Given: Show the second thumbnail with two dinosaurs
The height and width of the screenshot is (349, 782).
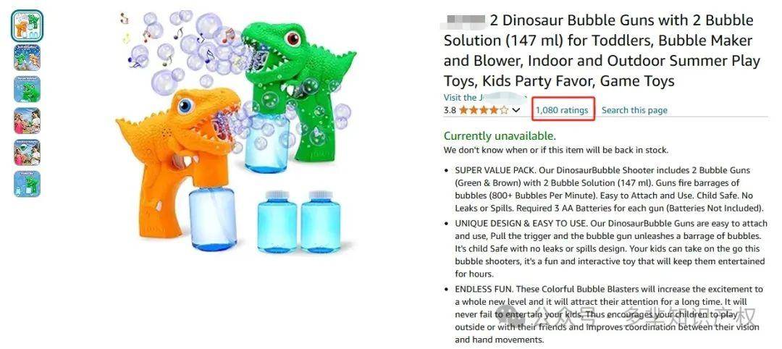Looking at the screenshot, I should (x=27, y=58).
